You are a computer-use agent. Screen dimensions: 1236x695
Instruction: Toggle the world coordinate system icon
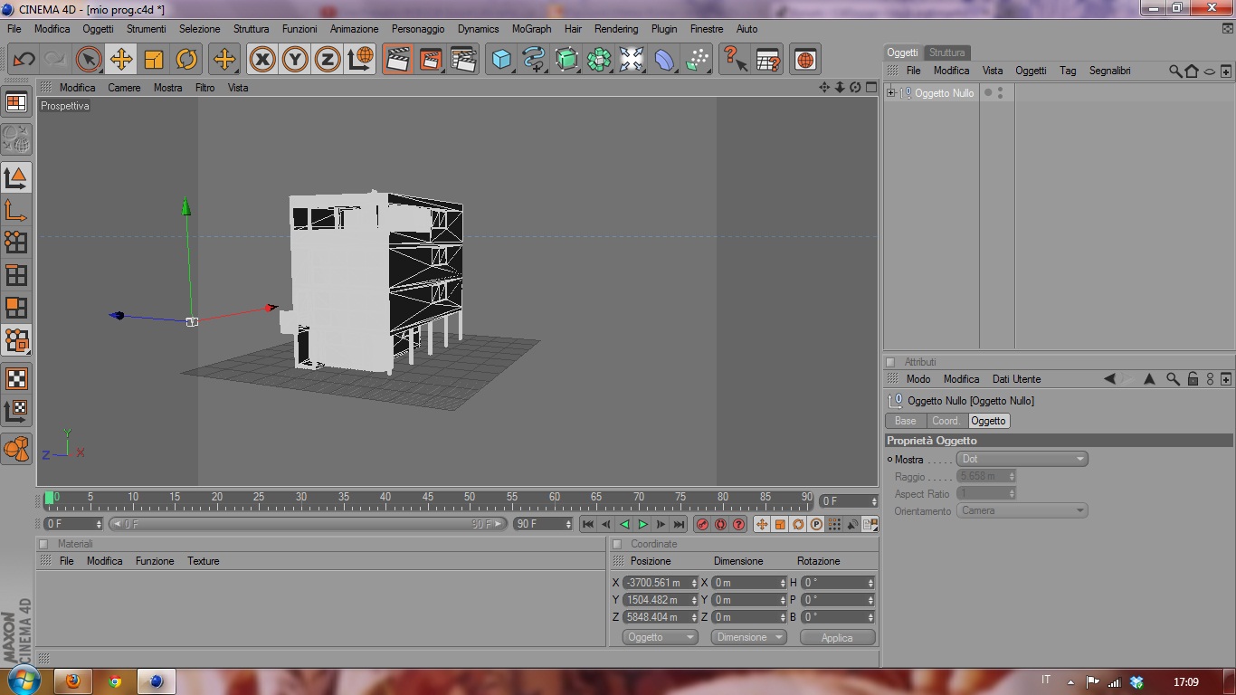(x=360, y=60)
